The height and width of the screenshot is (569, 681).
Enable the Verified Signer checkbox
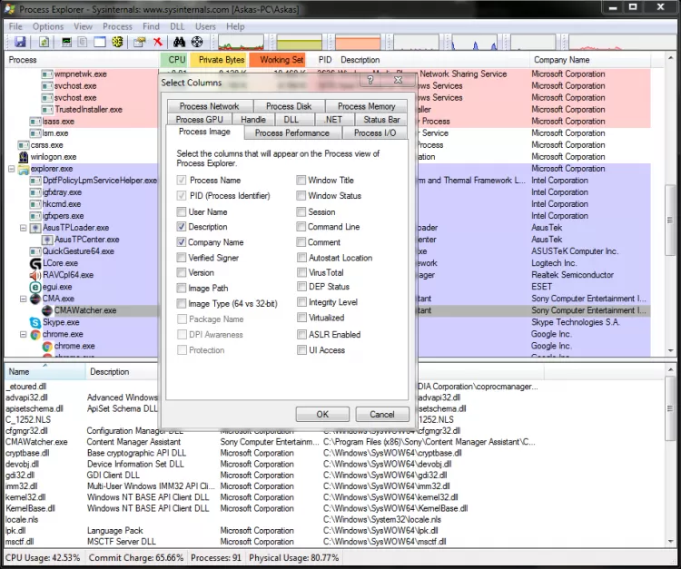coord(183,258)
